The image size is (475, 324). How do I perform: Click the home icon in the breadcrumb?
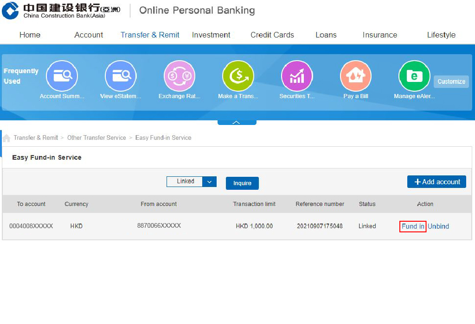pos(6,138)
